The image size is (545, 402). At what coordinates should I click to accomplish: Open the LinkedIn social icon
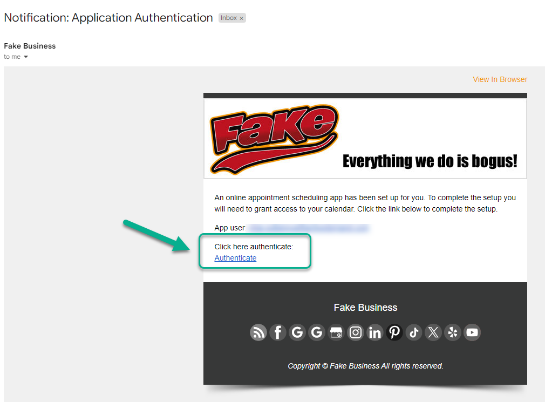coord(375,332)
